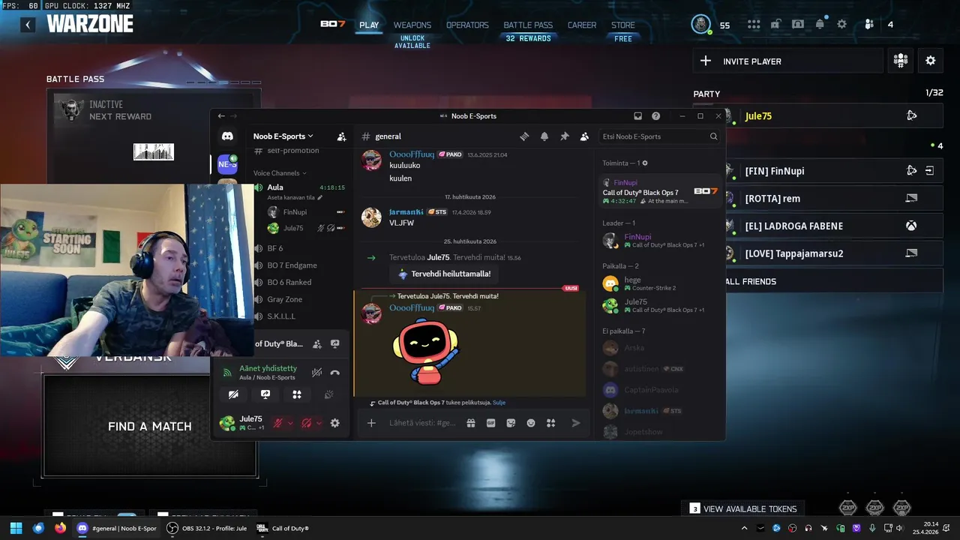The image size is (960, 540).
Task: Disconnect from the voice channel
Action: 334,373
